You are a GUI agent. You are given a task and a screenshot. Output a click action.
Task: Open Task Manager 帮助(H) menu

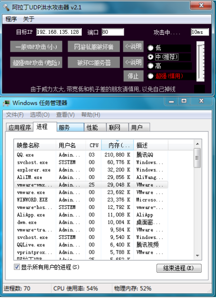coord(90,115)
